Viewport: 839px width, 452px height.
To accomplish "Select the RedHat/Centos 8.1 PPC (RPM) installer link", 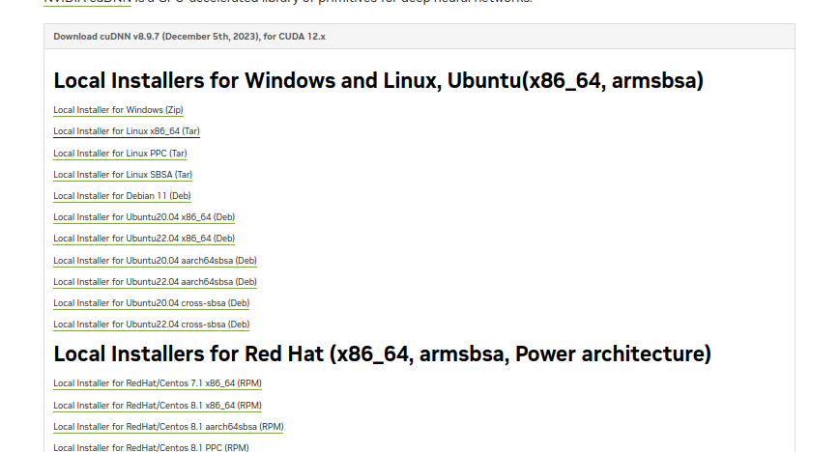I will 151,447.
